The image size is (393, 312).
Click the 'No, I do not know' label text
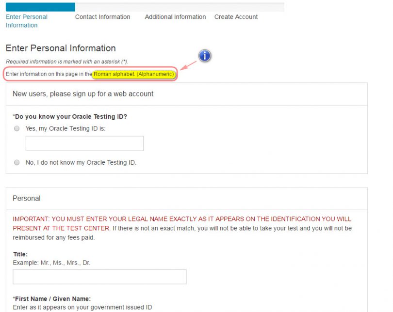click(81, 163)
